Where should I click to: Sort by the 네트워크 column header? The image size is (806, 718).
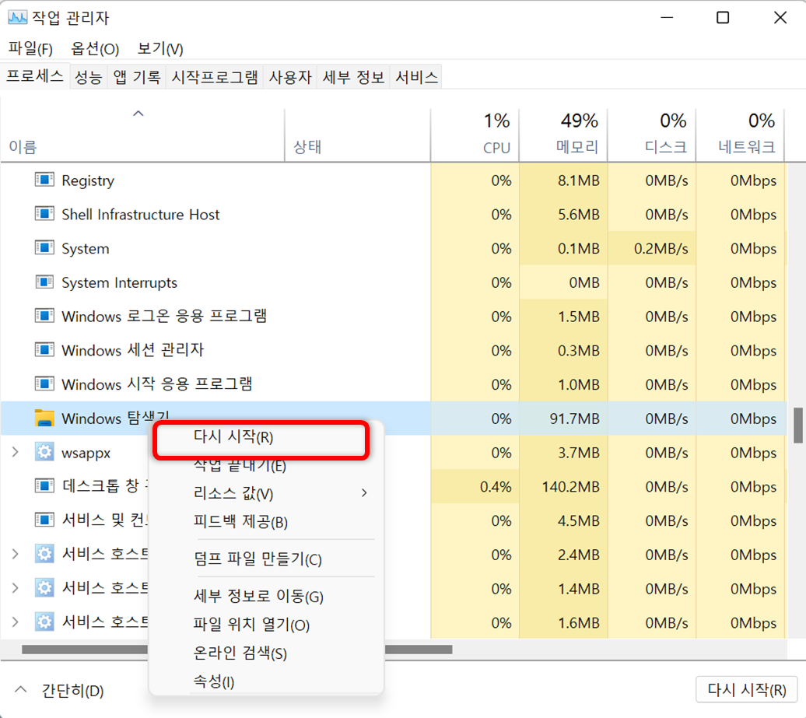740,135
